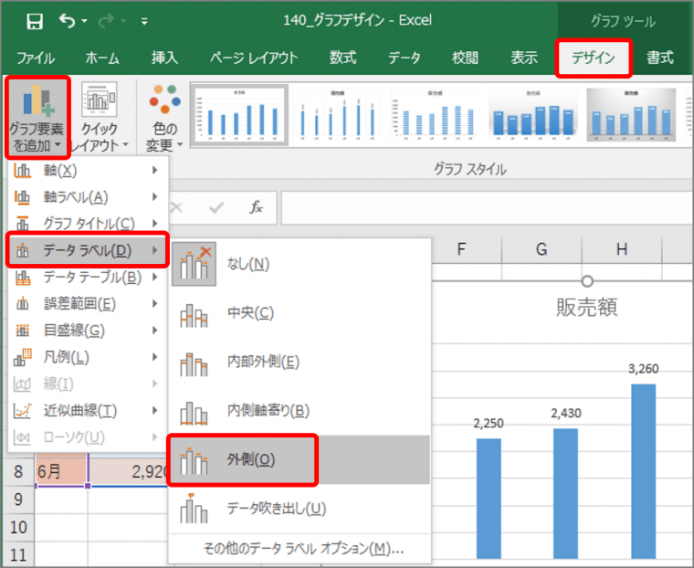Click the 凡例(L) submenu arrow

tap(155, 357)
